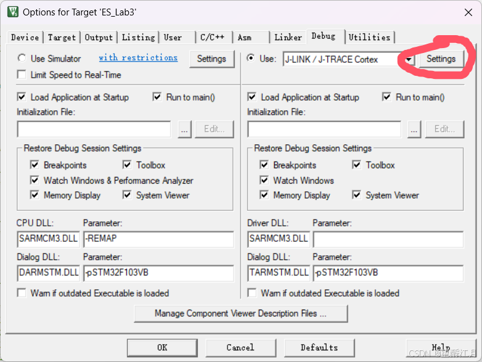482x362 pixels.
Task: Click the Cancel button
Action: [240, 348]
